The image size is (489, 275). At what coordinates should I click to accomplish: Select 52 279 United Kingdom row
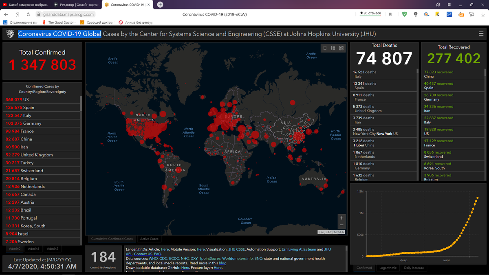coord(41,155)
